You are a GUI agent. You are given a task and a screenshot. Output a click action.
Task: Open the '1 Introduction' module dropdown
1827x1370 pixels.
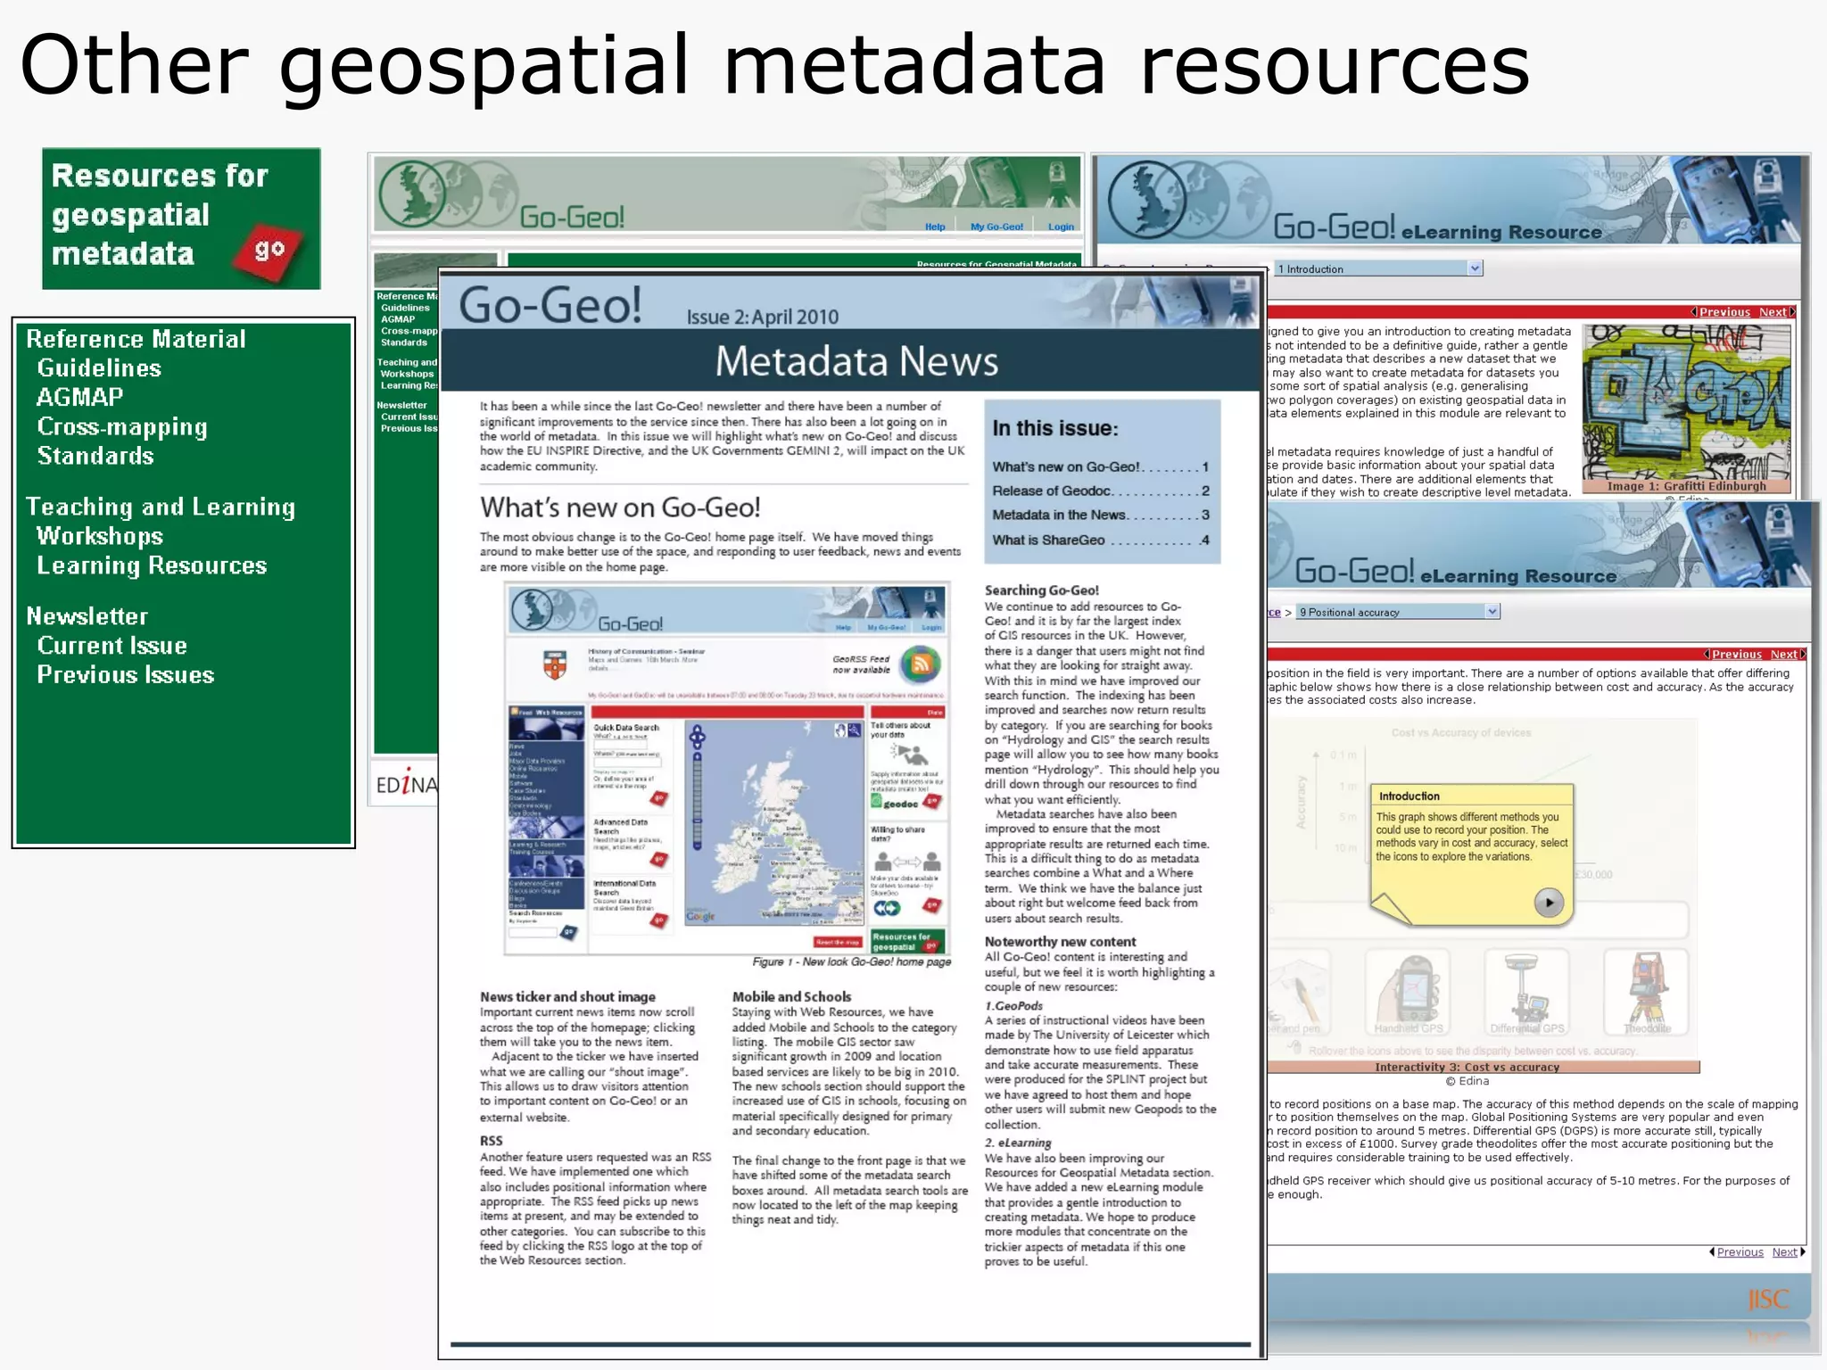coord(1379,268)
